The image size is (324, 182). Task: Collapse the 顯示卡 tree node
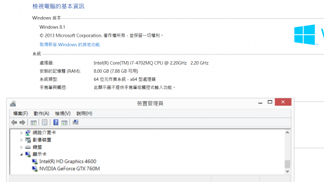(21, 154)
